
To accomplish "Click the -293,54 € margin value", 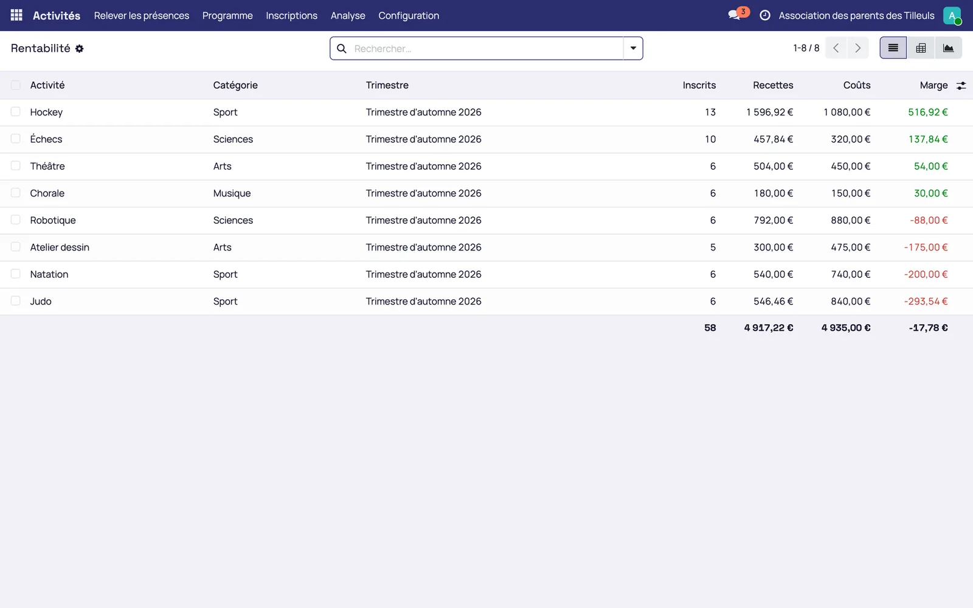I will click(926, 301).
